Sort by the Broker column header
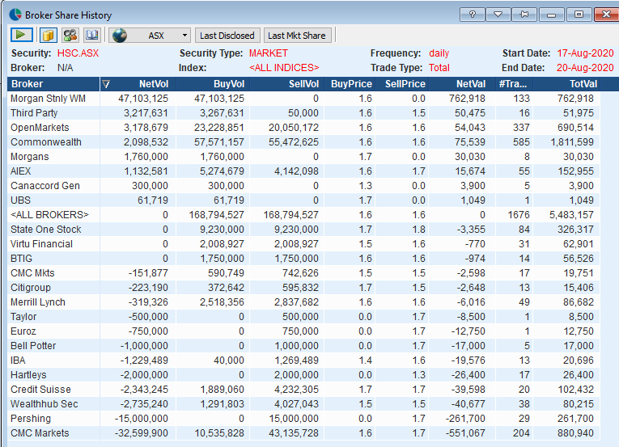The width and height of the screenshot is (619, 447). tap(53, 84)
